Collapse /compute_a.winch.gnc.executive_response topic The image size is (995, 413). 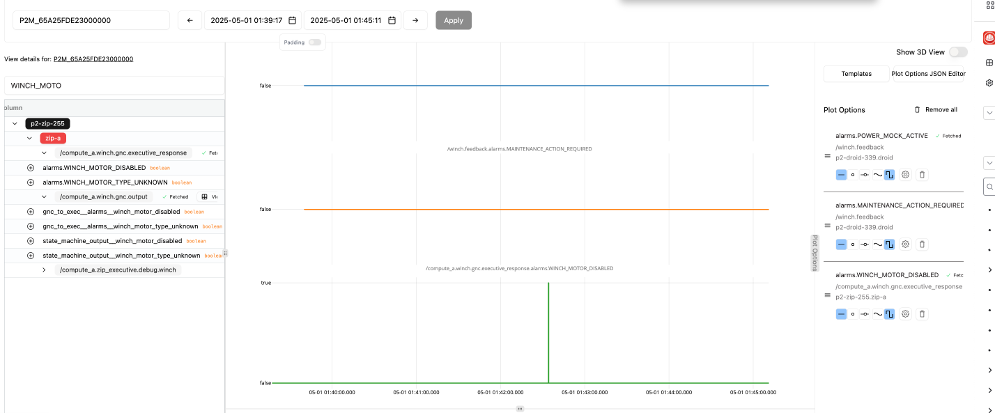click(x=44, y=153)
